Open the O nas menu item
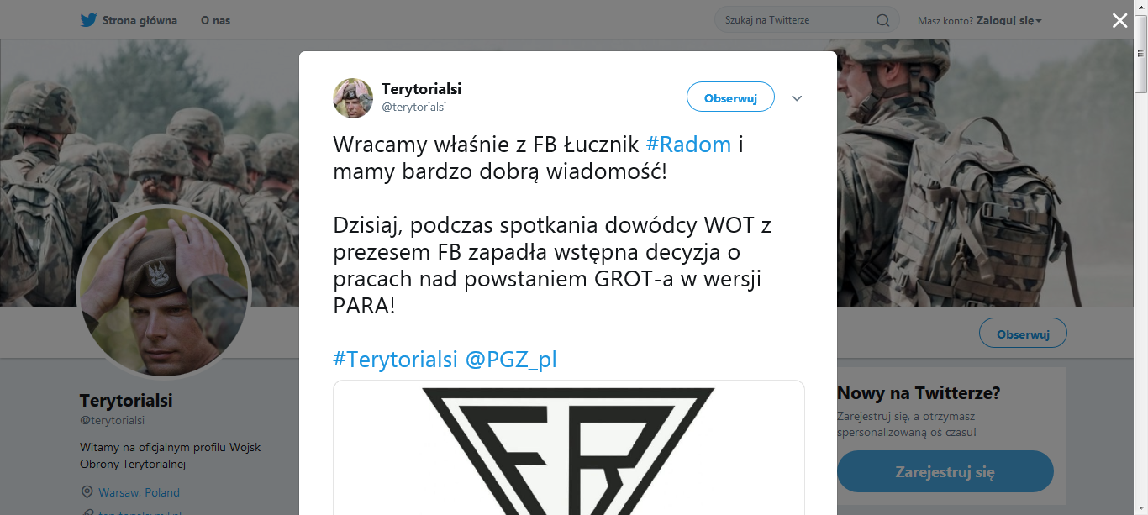Screen dimensions: 1148x515 point(215,20)
